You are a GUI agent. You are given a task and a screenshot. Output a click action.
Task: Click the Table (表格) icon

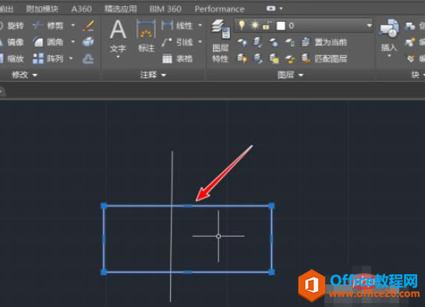click(167, 58)
